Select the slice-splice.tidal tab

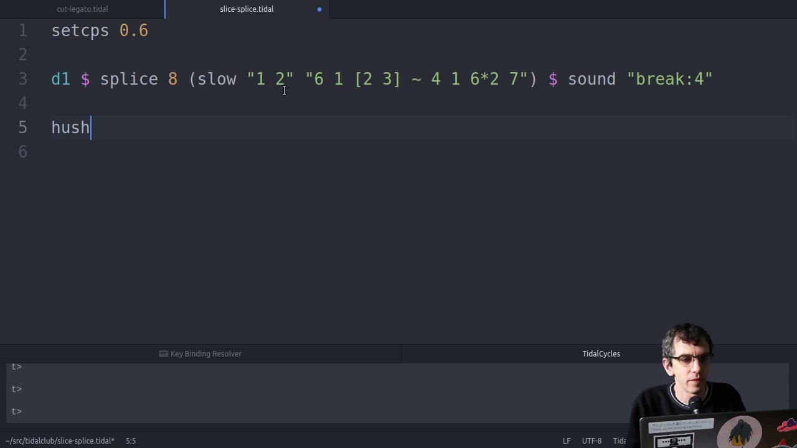click(x=247, y=9)
